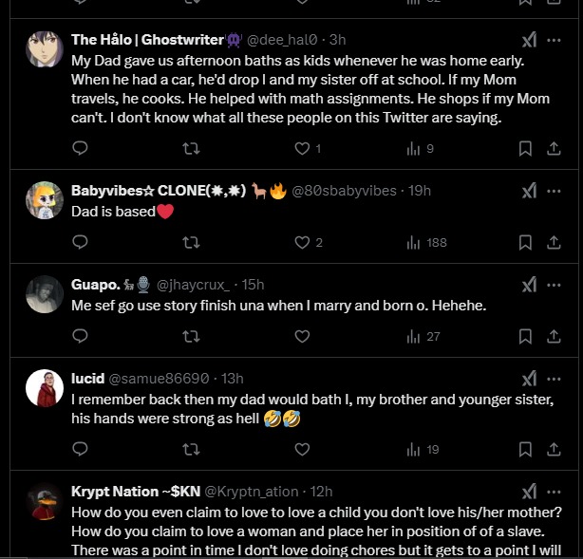Open Krypt Nation ~$KN profile name
Image resolution: width=583 pixels, height=559 pixels.
[x=132, y=491]
